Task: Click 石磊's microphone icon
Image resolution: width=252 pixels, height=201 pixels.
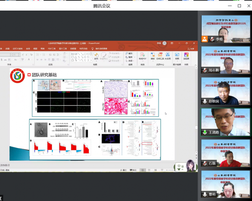Action: coord(205,163)
